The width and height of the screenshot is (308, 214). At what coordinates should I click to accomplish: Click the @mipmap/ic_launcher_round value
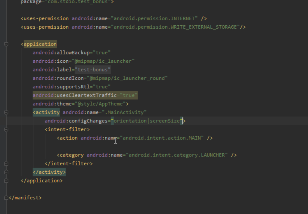coord(127,78)
